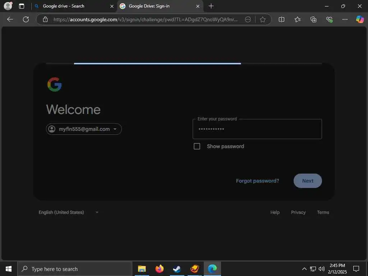
Task: Open the notification center icon
Action: [x=356, y=269]
